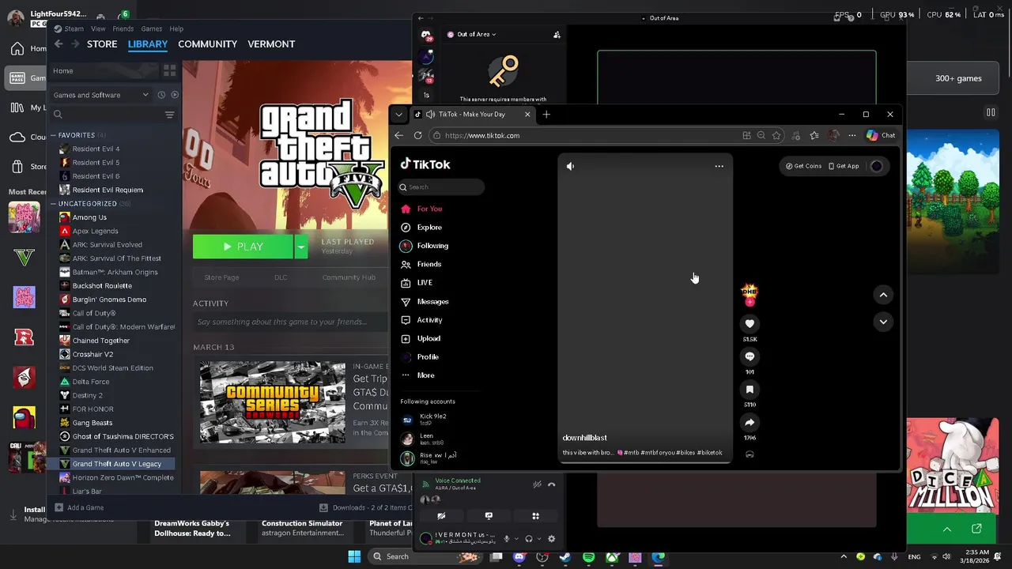Screen dimensions: 1012x569
Task: Deafen with headphones icon in Discord
Action: coord(529,539)
